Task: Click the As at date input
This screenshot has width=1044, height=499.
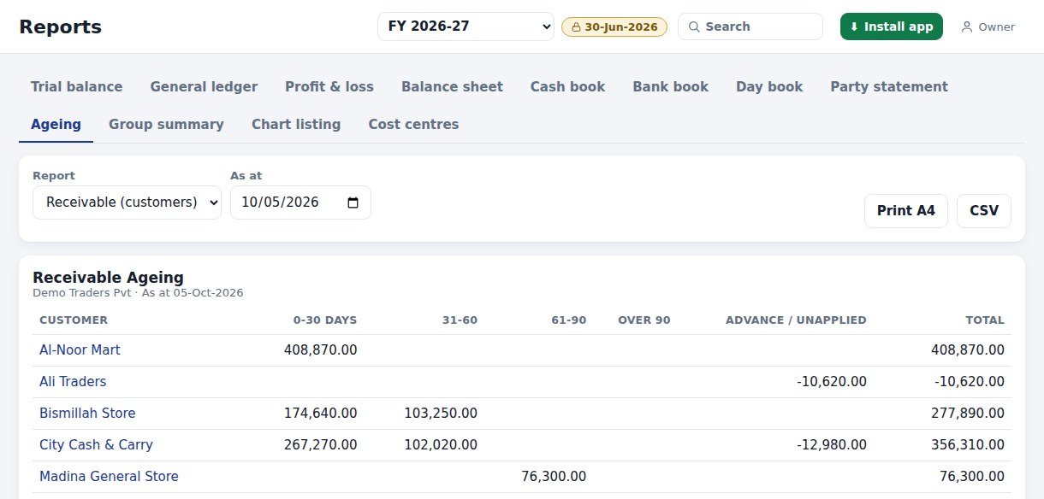Action: (300, 203)
